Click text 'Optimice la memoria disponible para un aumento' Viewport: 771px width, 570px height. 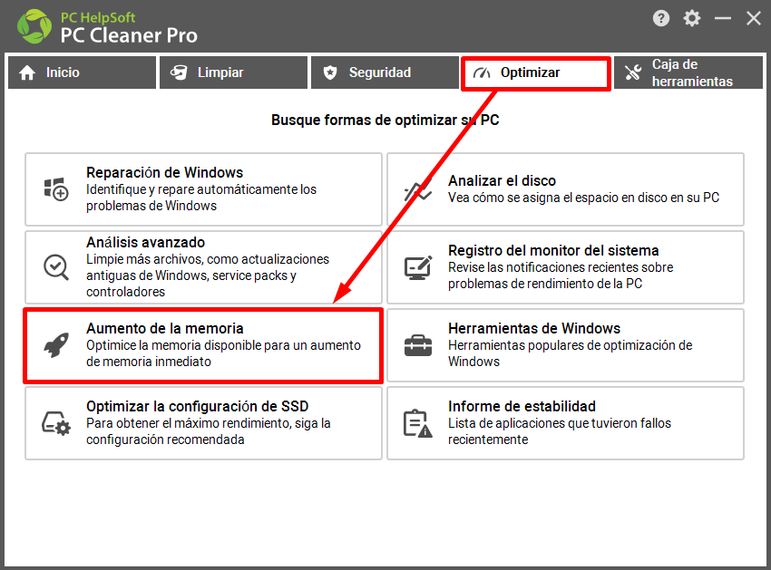click(x=224, y=353)
